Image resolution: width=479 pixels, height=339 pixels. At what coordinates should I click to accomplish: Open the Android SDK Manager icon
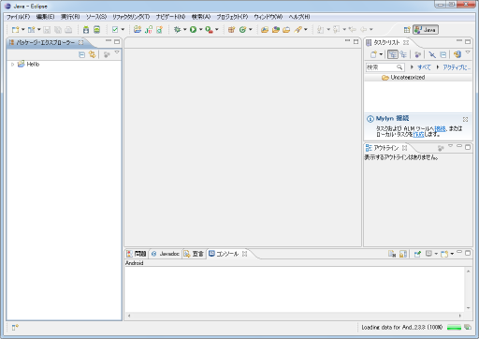pos(86,30)
